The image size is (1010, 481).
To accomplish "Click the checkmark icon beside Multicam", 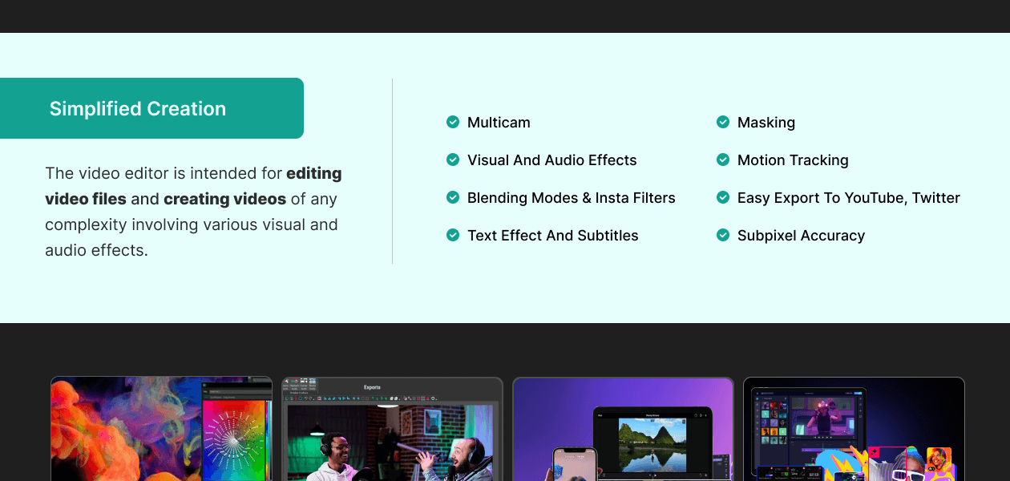I will click(453, 122).
